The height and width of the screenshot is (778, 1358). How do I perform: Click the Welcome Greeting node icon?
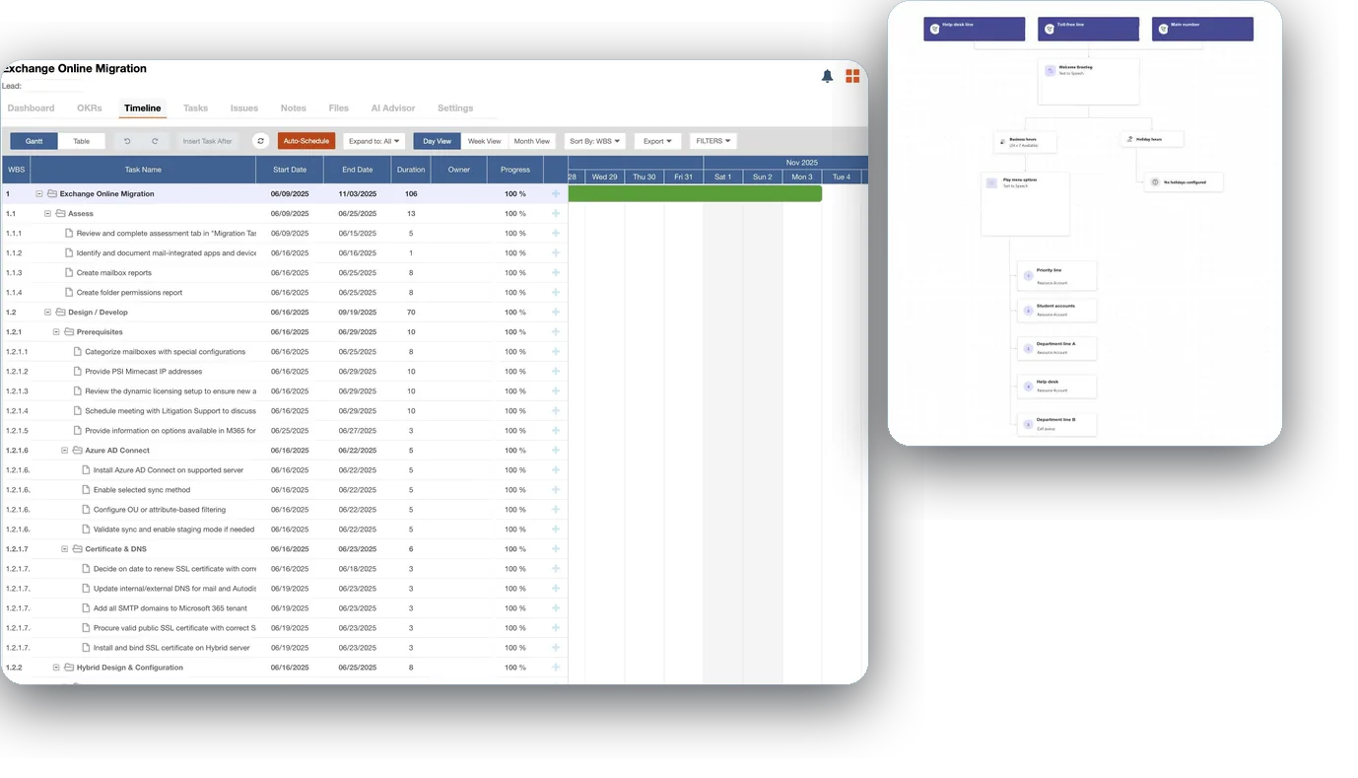coord(1051,71)
